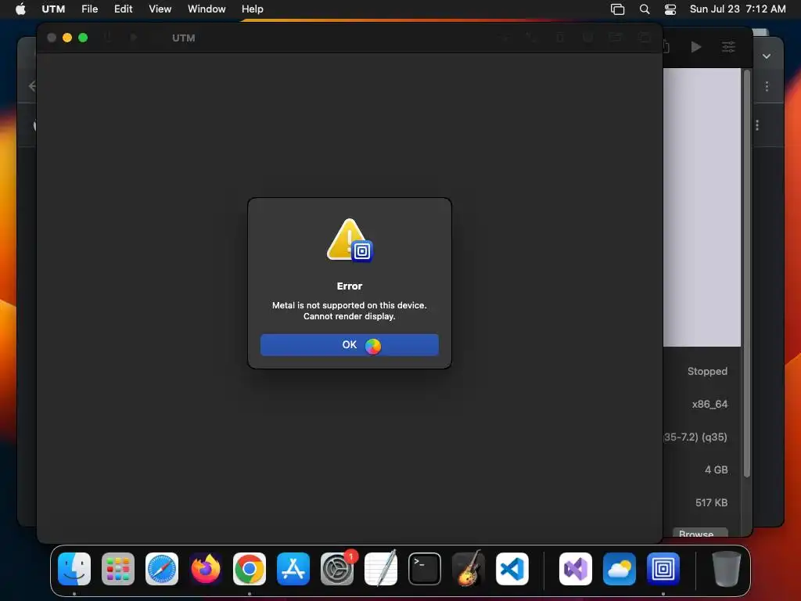Viewport: 801px width, 601px height.
Task: Open Finder from the Dock
Action: click(74, 569)
